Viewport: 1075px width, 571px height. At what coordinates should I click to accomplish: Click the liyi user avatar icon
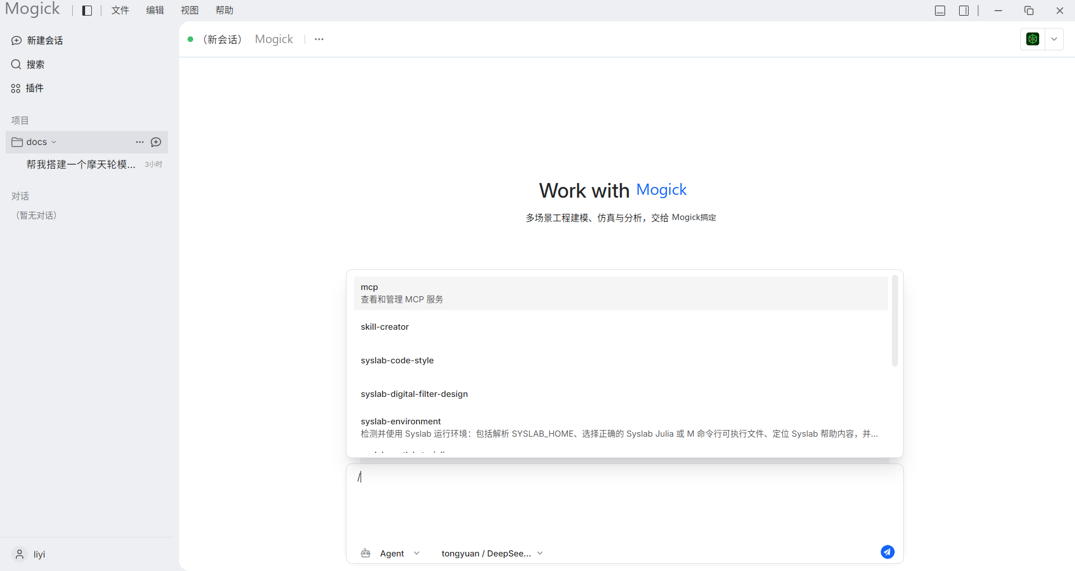[20, 554]
